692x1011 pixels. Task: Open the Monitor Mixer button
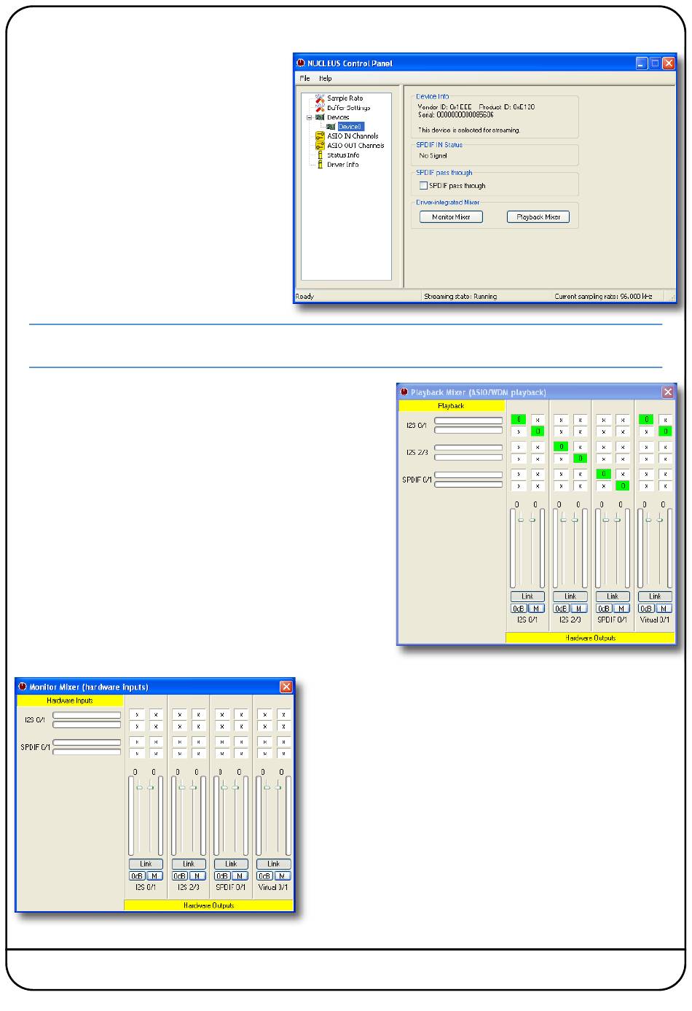(452, 216)
